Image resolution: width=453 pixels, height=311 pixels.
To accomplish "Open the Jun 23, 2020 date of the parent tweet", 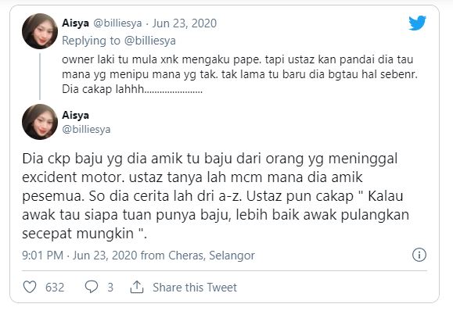I will [185, 23].
